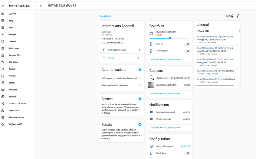Open the Capture d'écran camera thumbnail

[x=151, y=78]
